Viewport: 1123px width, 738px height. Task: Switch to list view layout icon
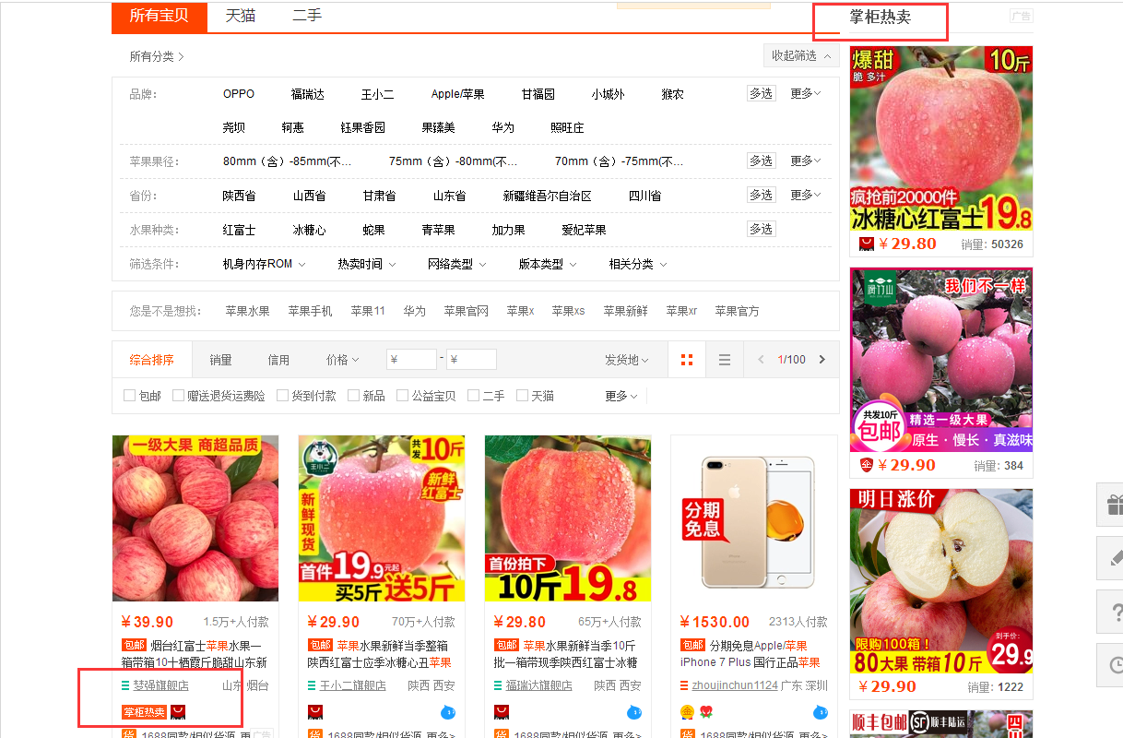[725, 360]
